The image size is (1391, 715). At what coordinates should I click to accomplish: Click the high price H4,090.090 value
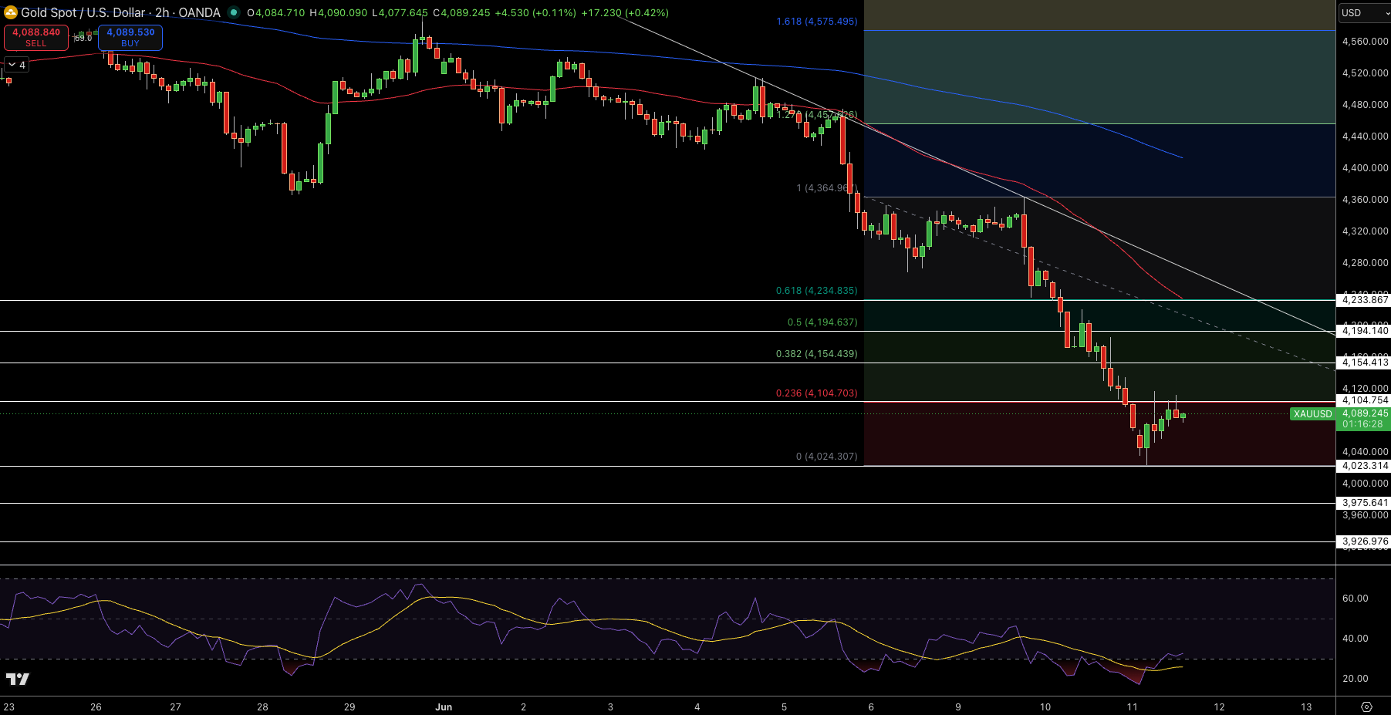(x=339, y=13)
